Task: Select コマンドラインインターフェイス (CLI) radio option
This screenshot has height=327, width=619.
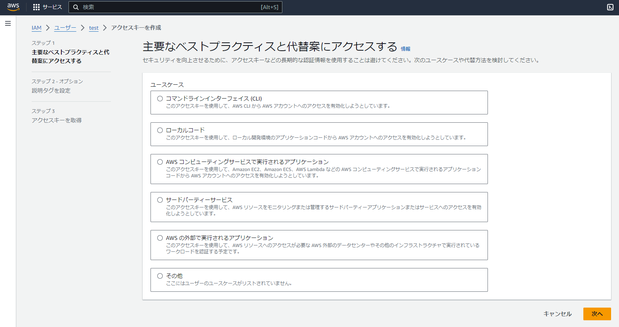Action: [x=160, y=99]
